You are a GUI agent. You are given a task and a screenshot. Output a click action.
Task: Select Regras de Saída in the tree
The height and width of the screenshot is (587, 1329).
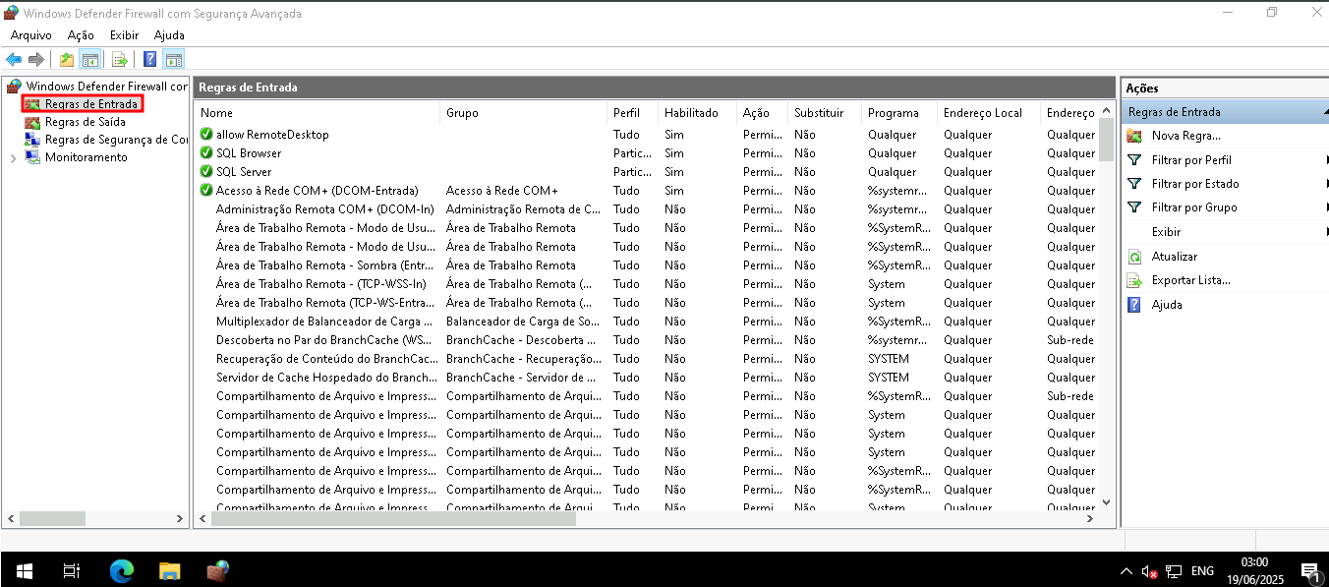(x=86, y=122)
